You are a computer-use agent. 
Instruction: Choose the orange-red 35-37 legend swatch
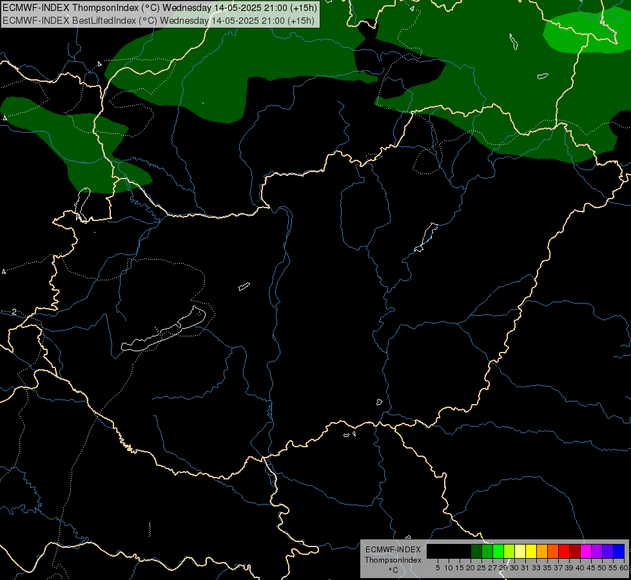pyautogui.click(x=553, y=551)
